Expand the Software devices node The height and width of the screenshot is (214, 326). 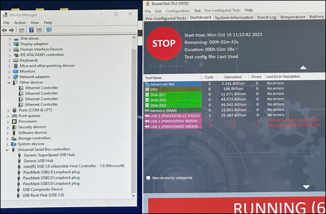coord(8,133)
